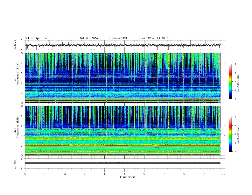Click the "5" volt tick on ch.1(V) axis

22,40
